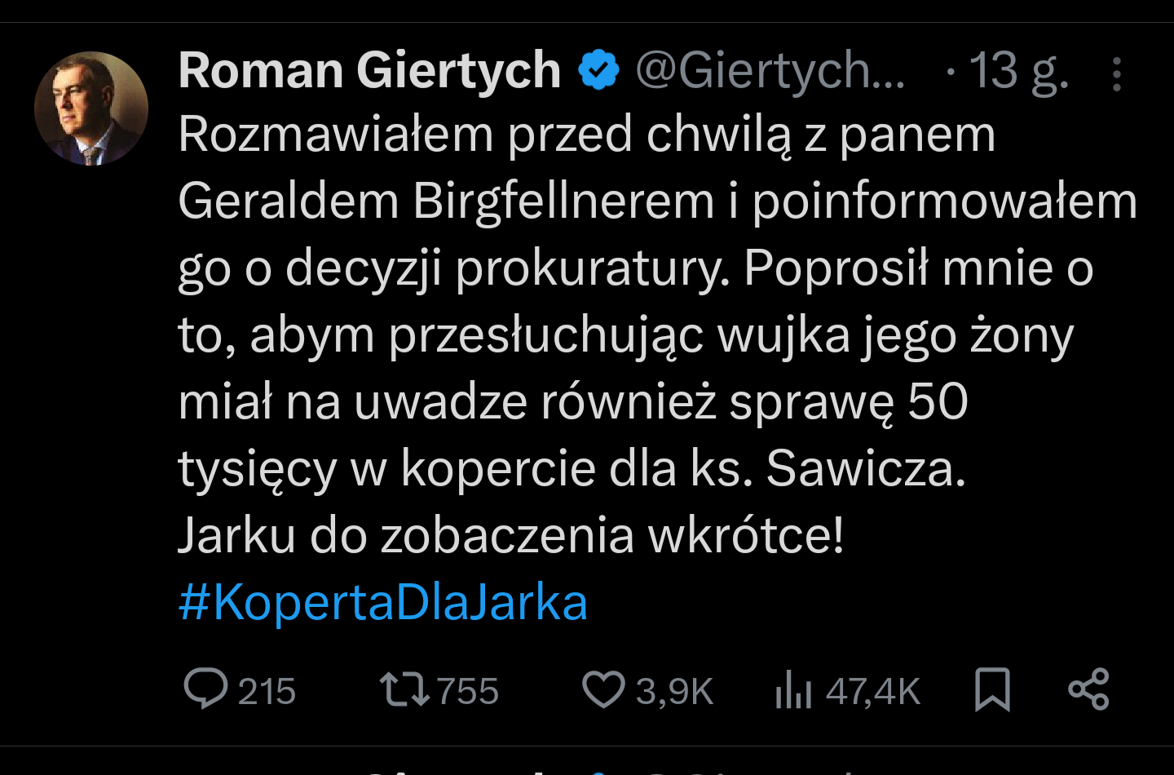1174x775 pixels.
Task: Click the retweet arrows icon
Action: (x=404, y=689)
